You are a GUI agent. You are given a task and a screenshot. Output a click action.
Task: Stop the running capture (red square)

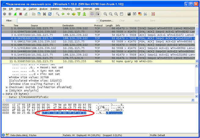[20, 14]
